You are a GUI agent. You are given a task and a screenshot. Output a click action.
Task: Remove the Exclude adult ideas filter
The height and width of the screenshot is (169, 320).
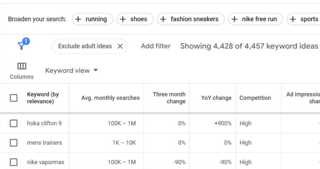(120, 46)
